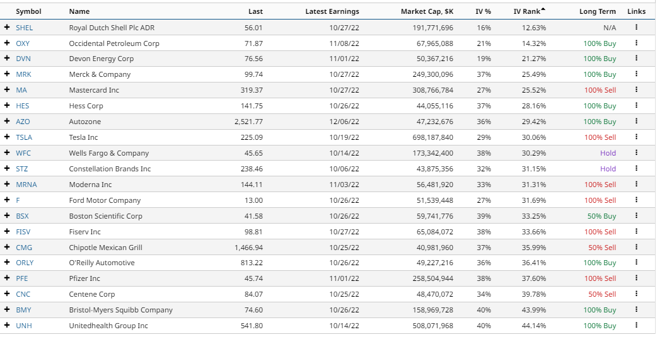Open links menu for Merck & Company row
662x337 pixels.
(637, 74)
